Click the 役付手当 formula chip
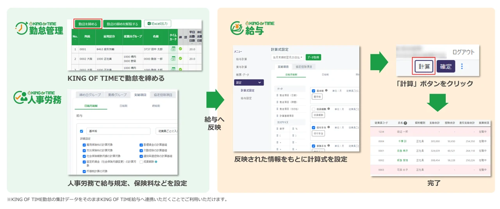 (x=318, y=133)
